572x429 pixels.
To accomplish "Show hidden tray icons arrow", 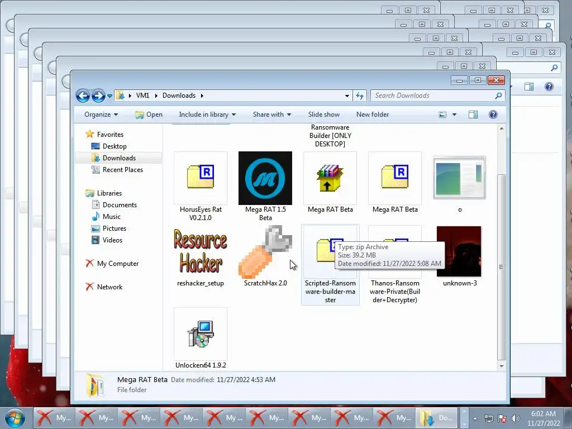I will 475,418.
